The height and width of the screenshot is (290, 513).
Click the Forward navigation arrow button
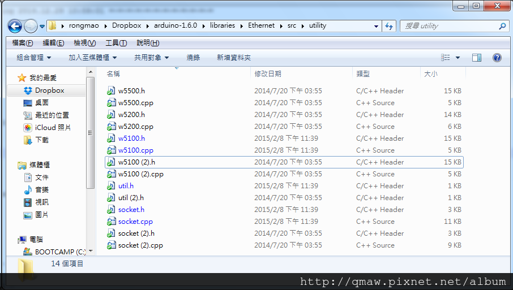[31, 26]
